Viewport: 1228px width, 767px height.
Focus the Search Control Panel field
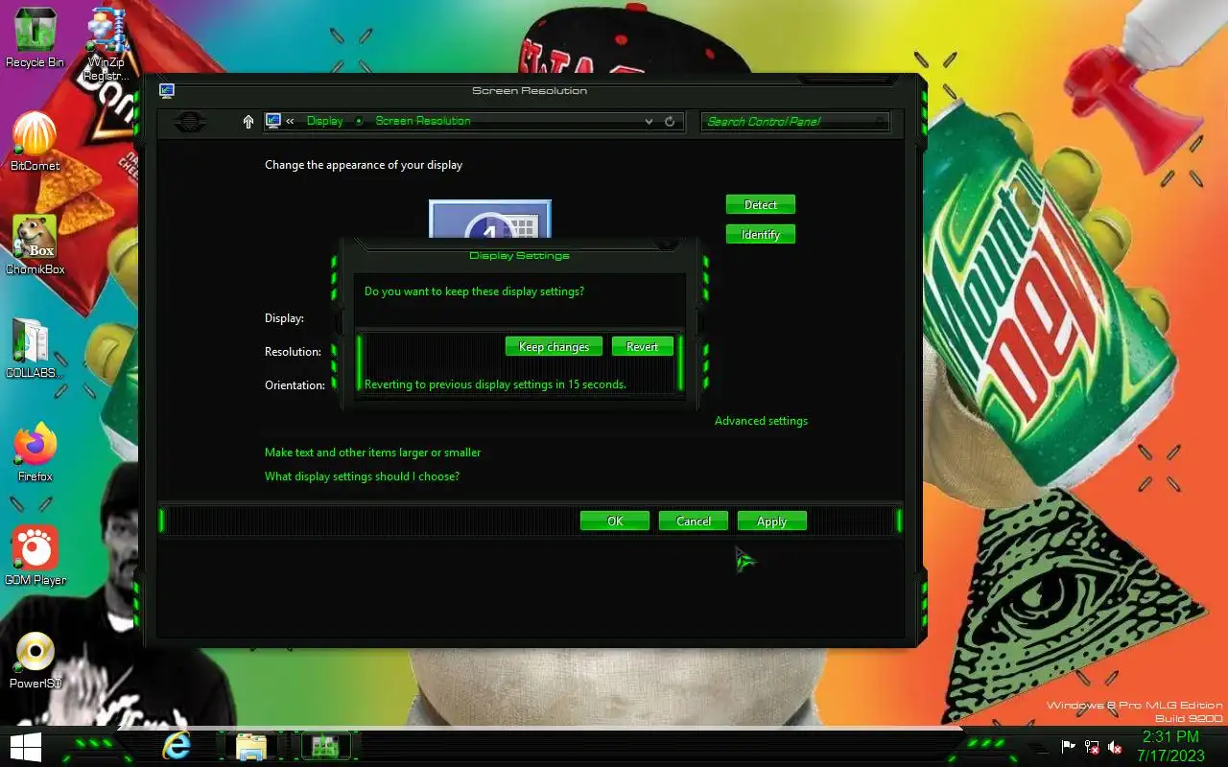pos(795,122)
